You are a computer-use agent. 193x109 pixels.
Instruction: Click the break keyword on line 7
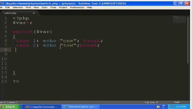coord(88,45)
